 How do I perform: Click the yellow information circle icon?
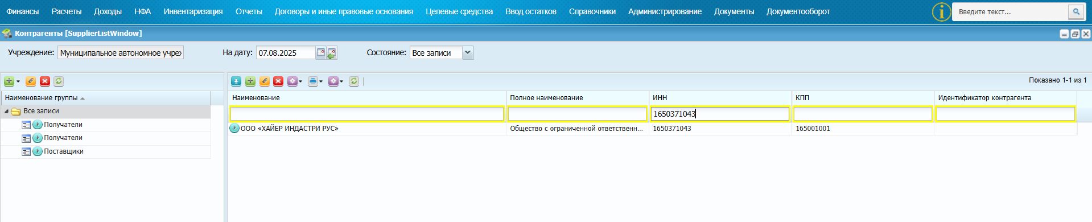pyautogui.click(x=941, y=12)
